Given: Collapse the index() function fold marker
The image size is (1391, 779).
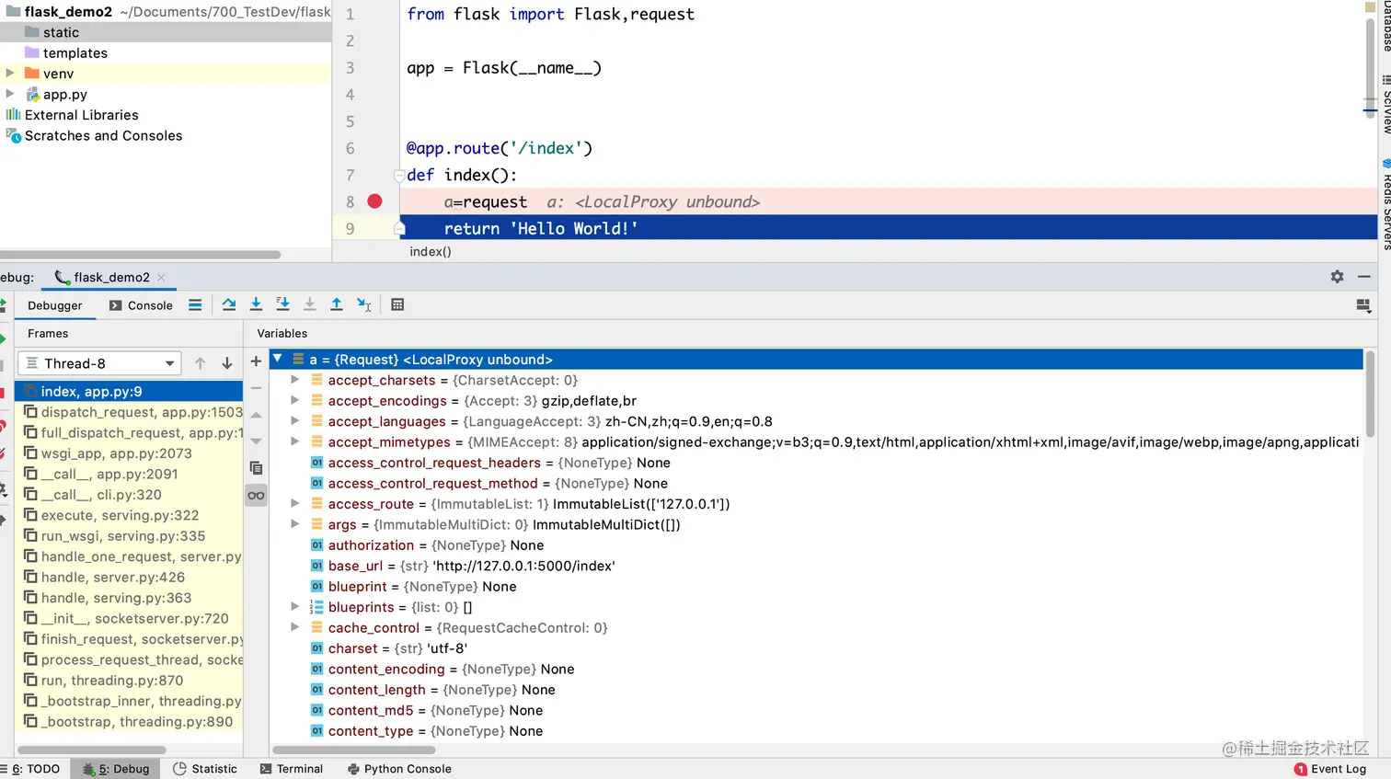Looking at the screenshot, I should click(399, 175).
